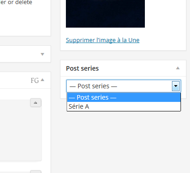Screen dimensions: 190x173
Task: Choose the highlighted "— Post series —" option
Action: tap(124, 97)
